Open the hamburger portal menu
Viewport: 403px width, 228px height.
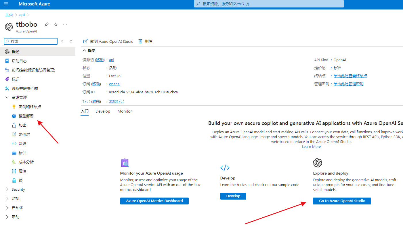(6, 4)
